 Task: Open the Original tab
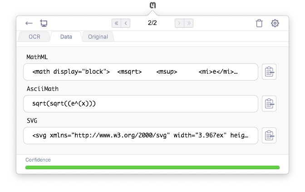coord(98,36)
